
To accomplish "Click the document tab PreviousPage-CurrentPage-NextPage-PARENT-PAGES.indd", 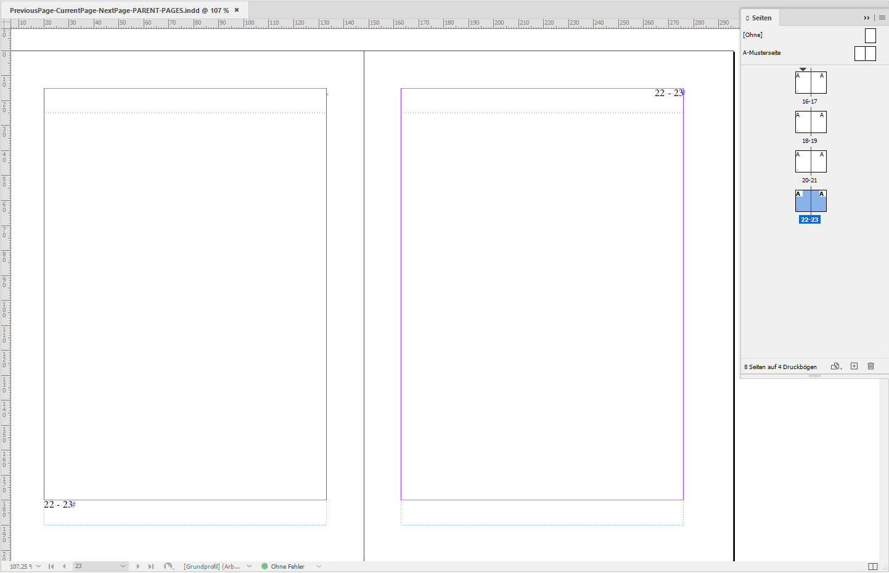I will pos(117,9).
